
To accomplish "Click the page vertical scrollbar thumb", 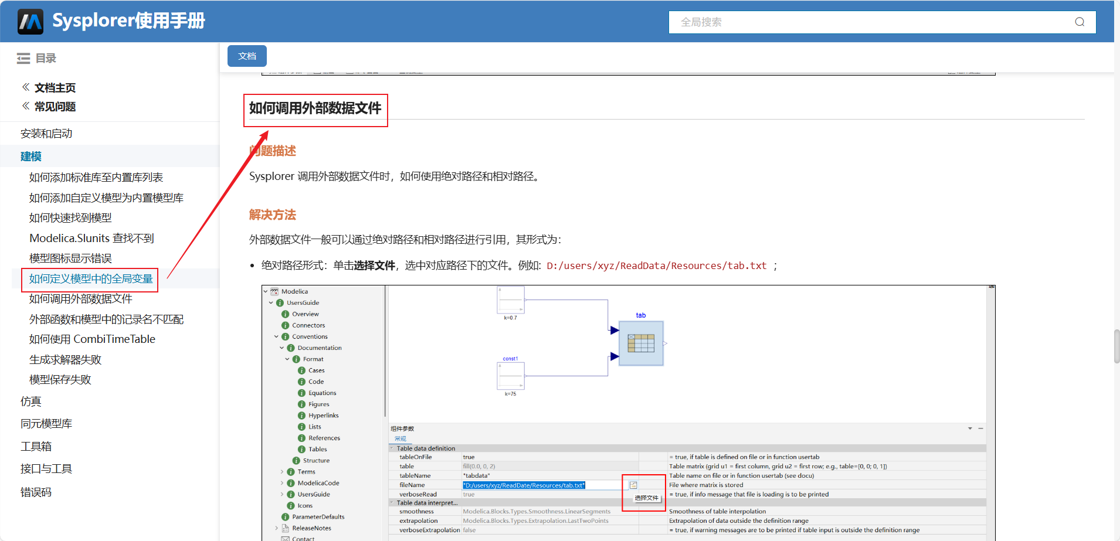I will click(1116, 346).
